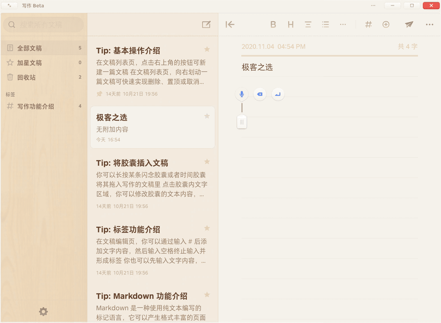
Task: Click the star icon beside 加星文稿
Action: tap(10, 62)
